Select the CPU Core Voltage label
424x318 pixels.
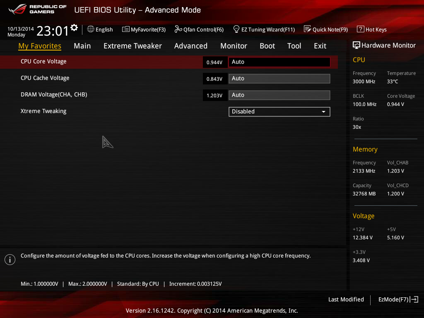coord(43,61)
